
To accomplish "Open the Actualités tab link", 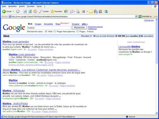I will (x=48, y=24).
